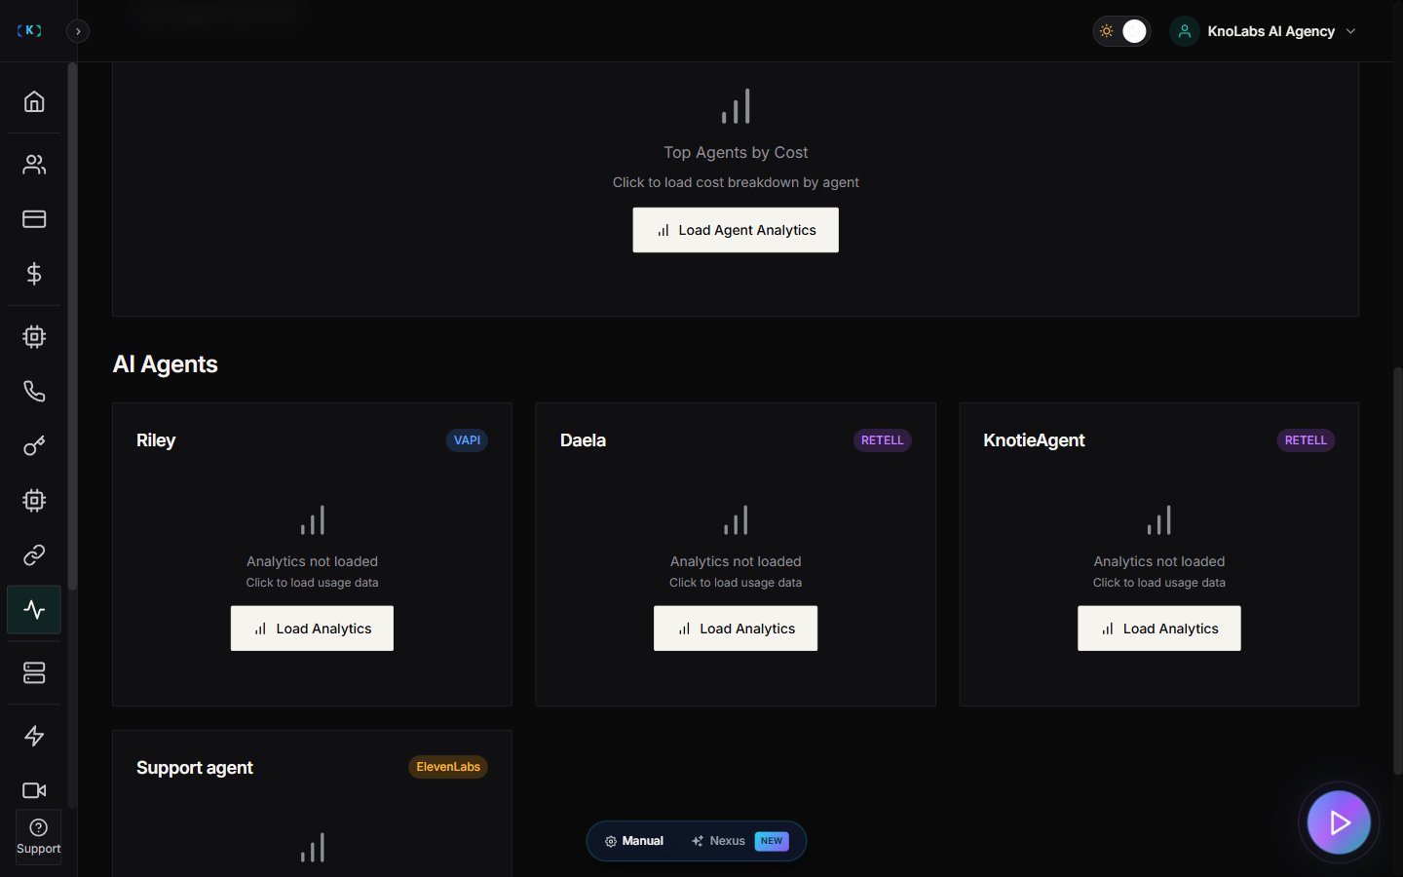Viewport: 1403px width, 877px height.
Task: Load Analytics for KnotieAgent
Action: [x=1159, y=629]
